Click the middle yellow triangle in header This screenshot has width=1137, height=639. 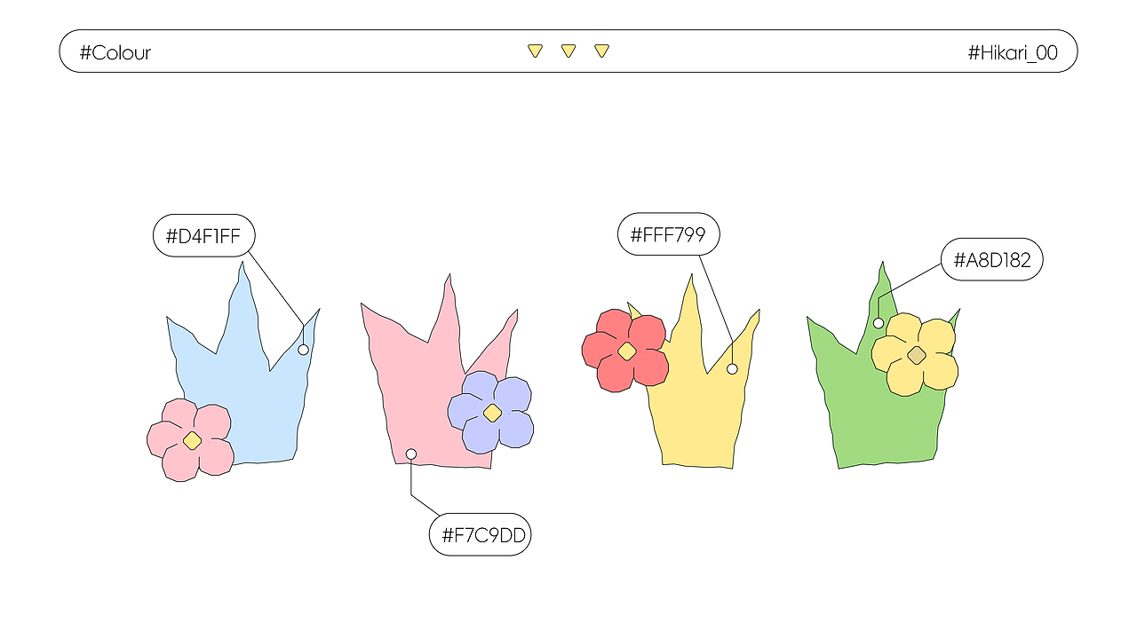pos(568,51)
